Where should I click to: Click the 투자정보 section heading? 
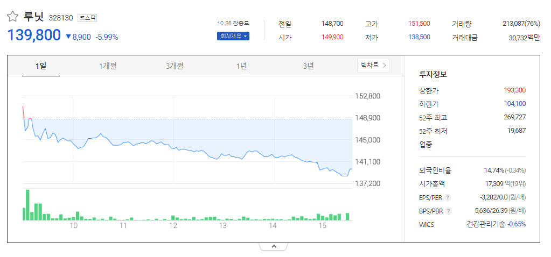433,75
